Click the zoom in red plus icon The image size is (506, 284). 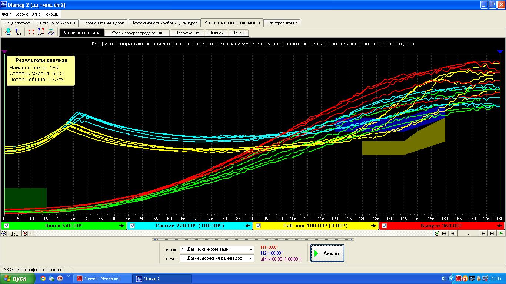pos(25,233)
